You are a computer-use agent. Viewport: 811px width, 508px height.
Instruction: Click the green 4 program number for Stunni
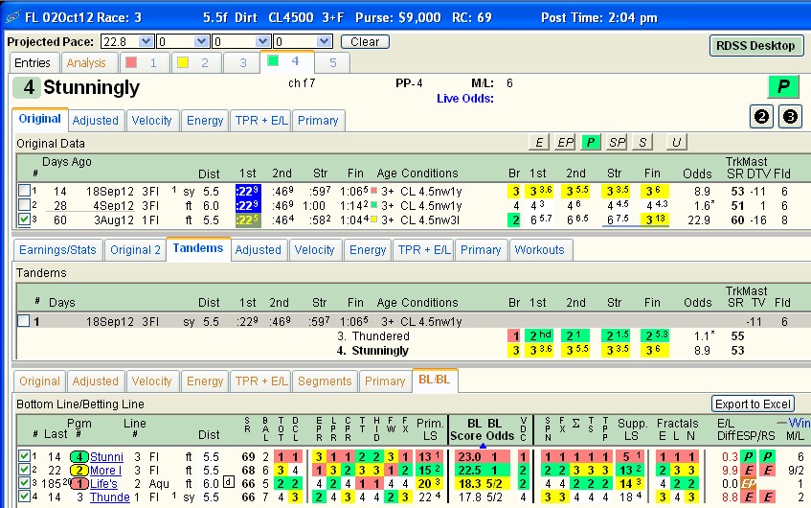point(79,457)
